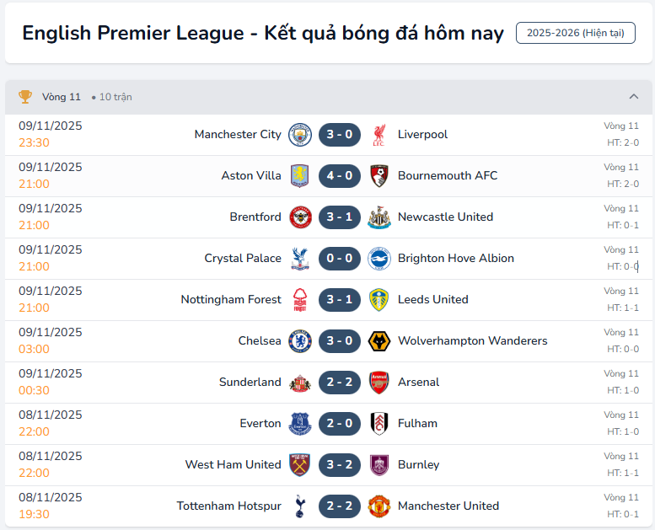Click the Newcastle United crest icon
This screenshot has height=530, width=655.
pos(379,217)
